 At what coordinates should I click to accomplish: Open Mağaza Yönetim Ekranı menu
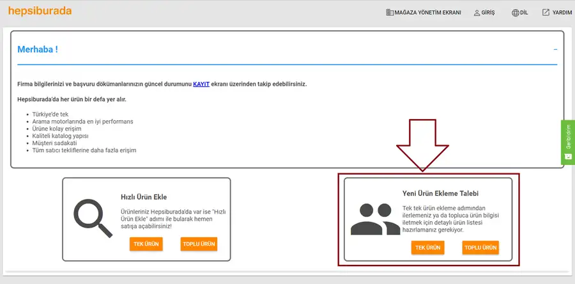click(424, 13)
